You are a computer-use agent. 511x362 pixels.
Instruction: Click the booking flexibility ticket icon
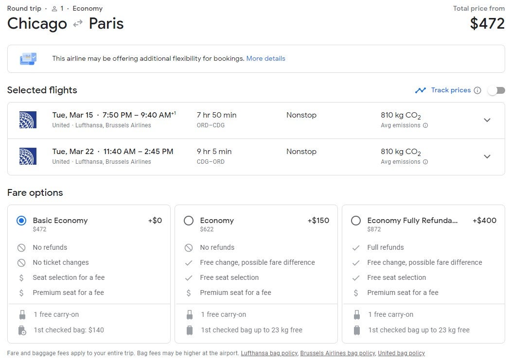pos(28,59)
